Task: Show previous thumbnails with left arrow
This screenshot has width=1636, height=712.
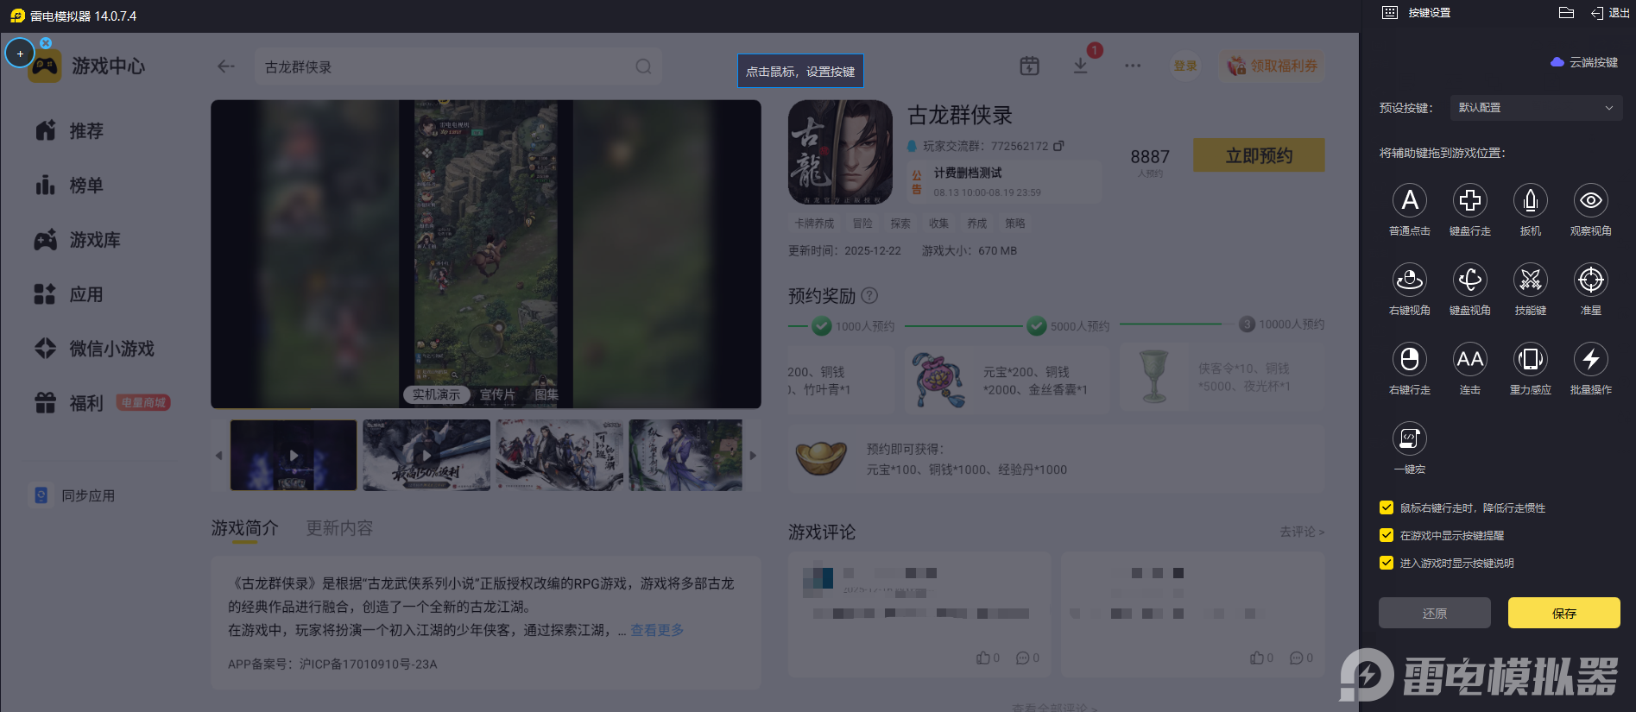Action: click(x=218, y=455)
